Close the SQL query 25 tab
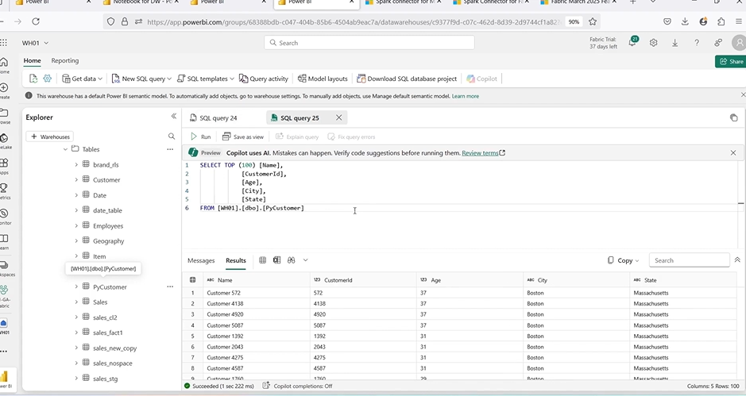The height and width of the screenshot is (396, 746). point(338,117)
